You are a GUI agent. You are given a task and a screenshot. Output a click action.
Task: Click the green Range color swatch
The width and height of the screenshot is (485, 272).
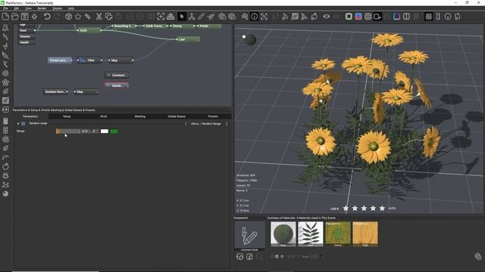pos(114,131)
